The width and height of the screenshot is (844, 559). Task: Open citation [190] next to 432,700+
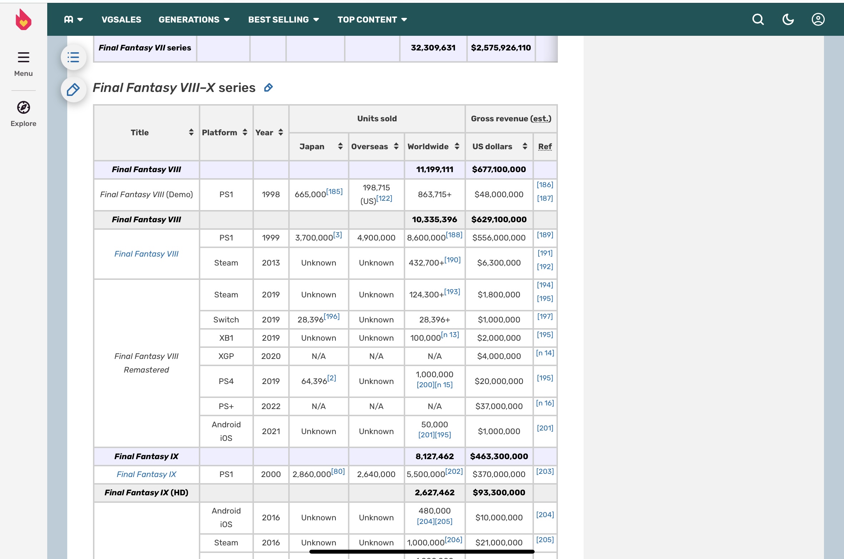pyautogui.click(x=452, y=260)
